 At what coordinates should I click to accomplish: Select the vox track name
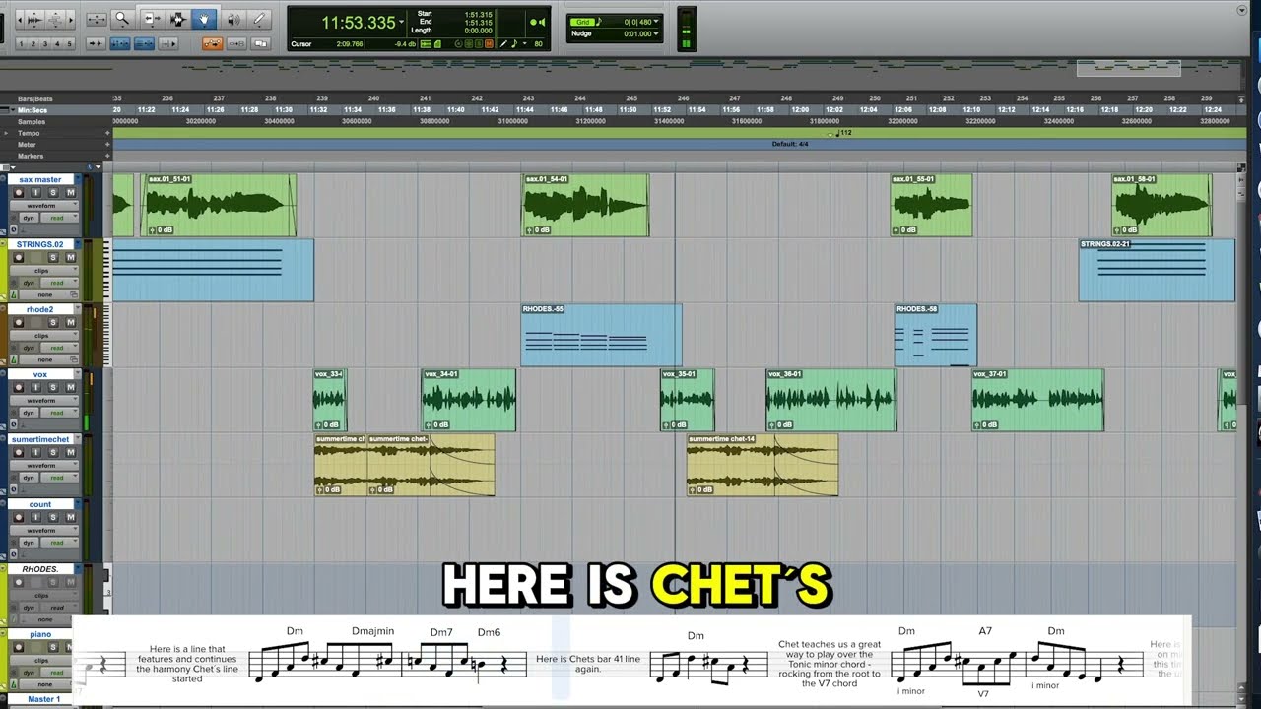(x=39, y=374)
